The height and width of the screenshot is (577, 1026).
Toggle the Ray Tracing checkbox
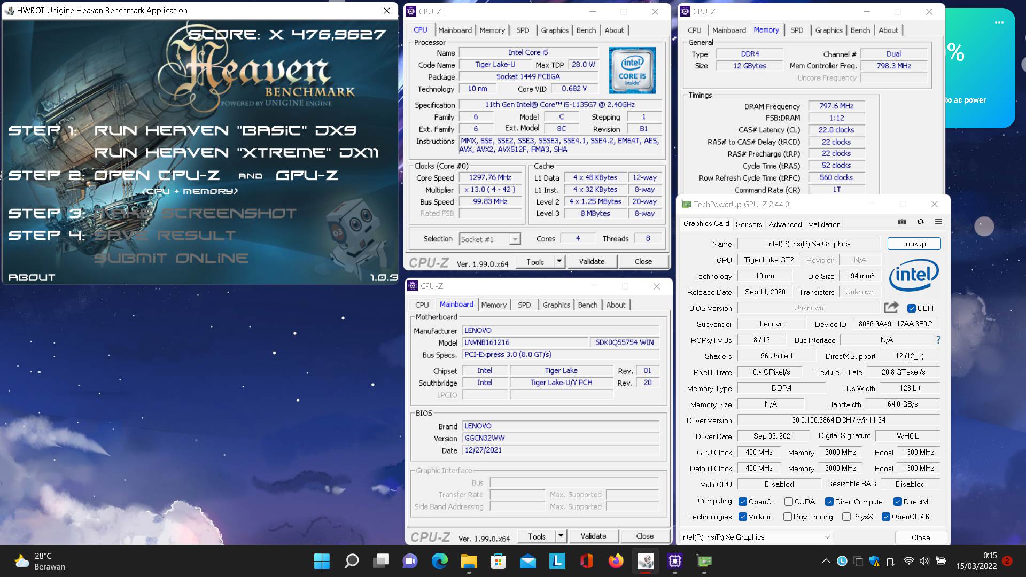pos(787,517)
